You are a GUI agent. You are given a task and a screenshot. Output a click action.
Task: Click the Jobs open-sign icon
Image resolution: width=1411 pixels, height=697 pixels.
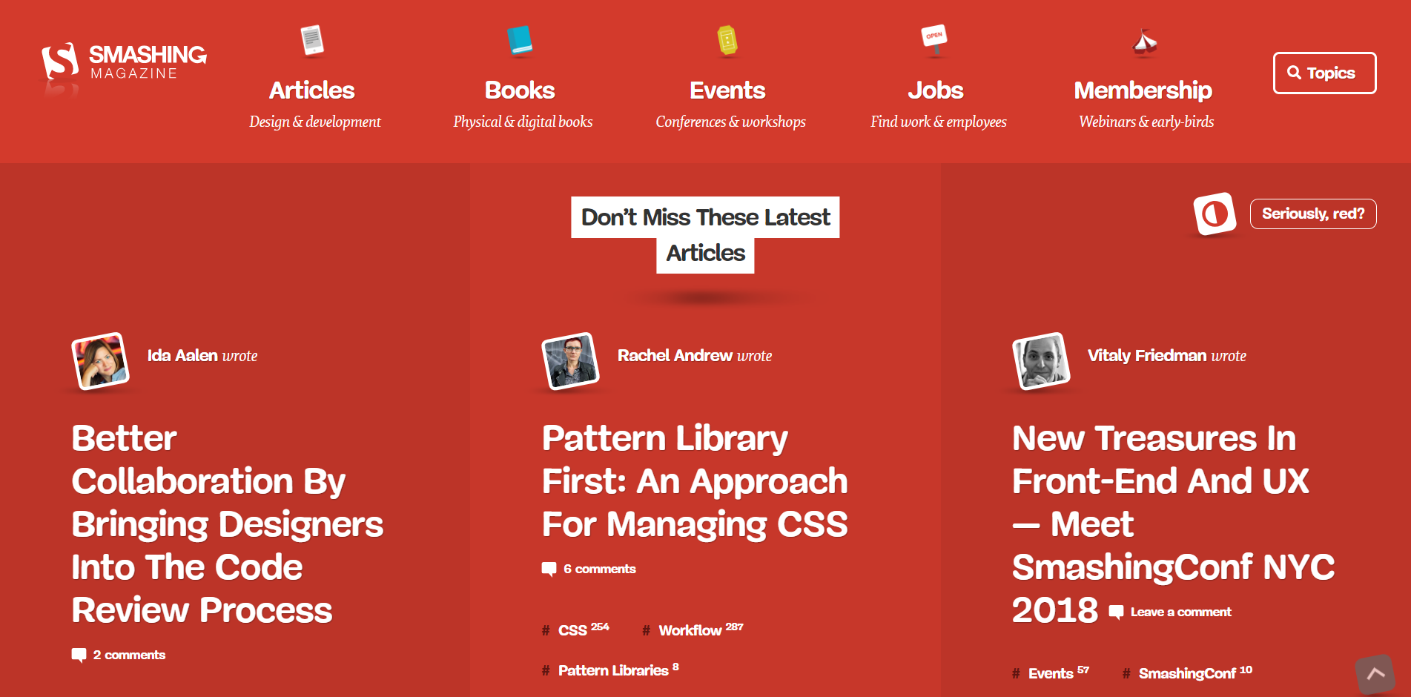[x=934, y=40]
